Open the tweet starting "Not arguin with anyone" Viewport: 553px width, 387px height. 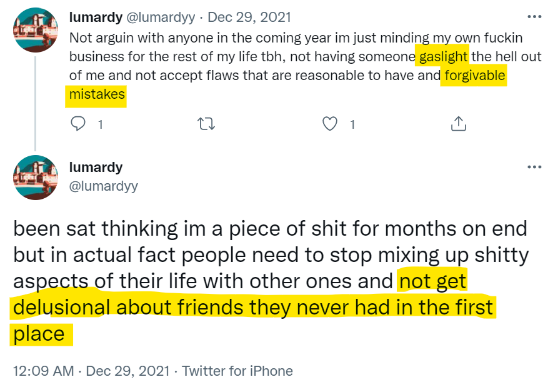coord(250,37)
